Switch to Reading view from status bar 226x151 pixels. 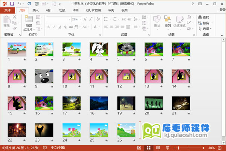coord(157,148)
